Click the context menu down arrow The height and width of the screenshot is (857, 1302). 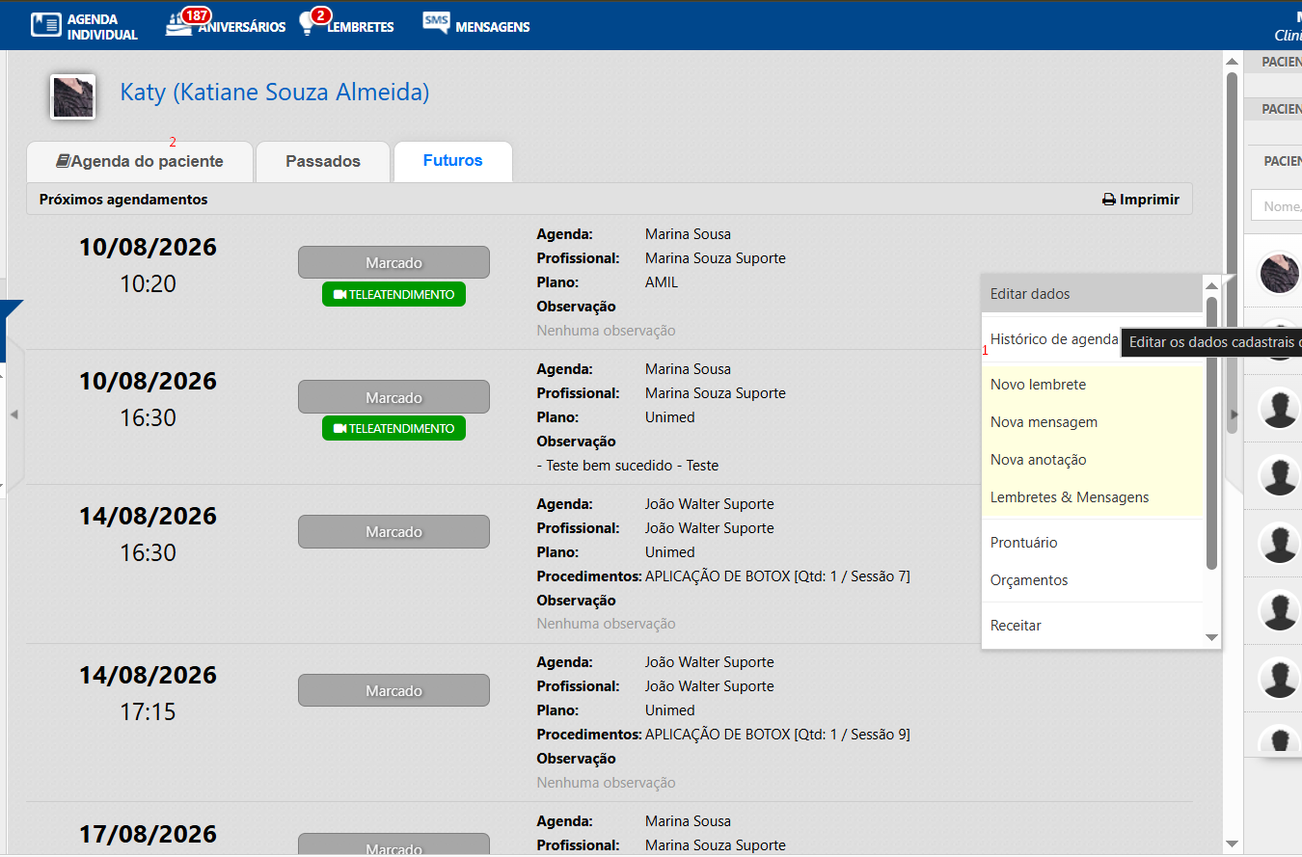(x=1212, y=638)
